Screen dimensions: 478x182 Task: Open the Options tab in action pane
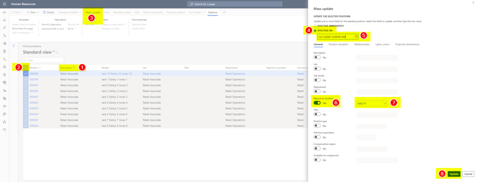pos(213,12)
